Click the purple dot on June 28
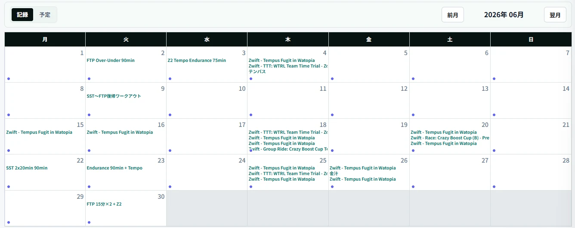The image size is (575, 228). tap(494, 187)
